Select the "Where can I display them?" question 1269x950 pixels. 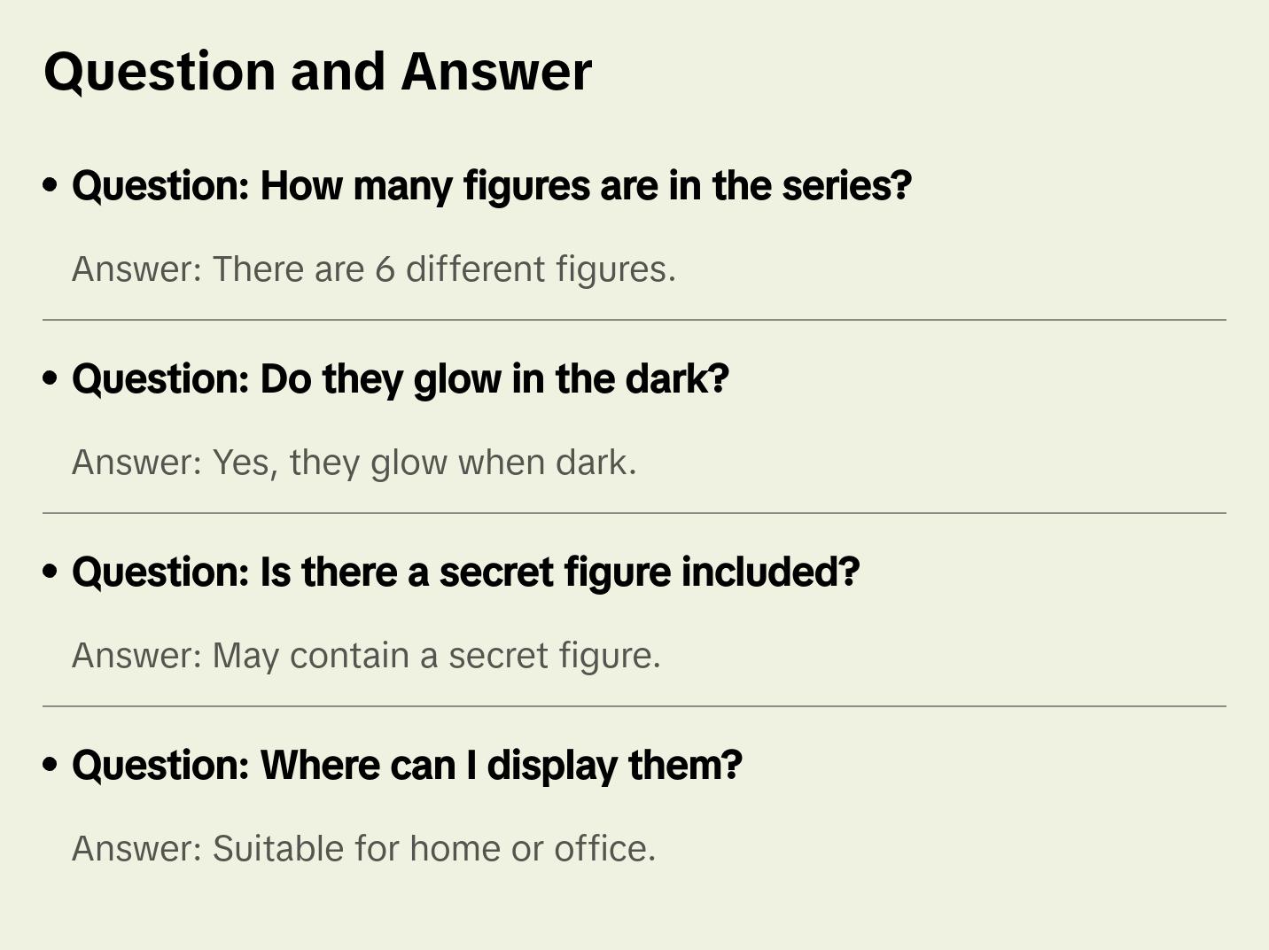point(407,766)
